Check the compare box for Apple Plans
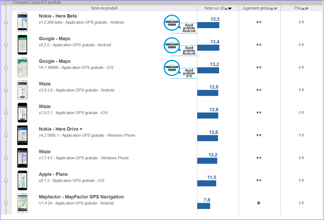The width and height of the screenshot is (324, 220). (x=6, y=181)
